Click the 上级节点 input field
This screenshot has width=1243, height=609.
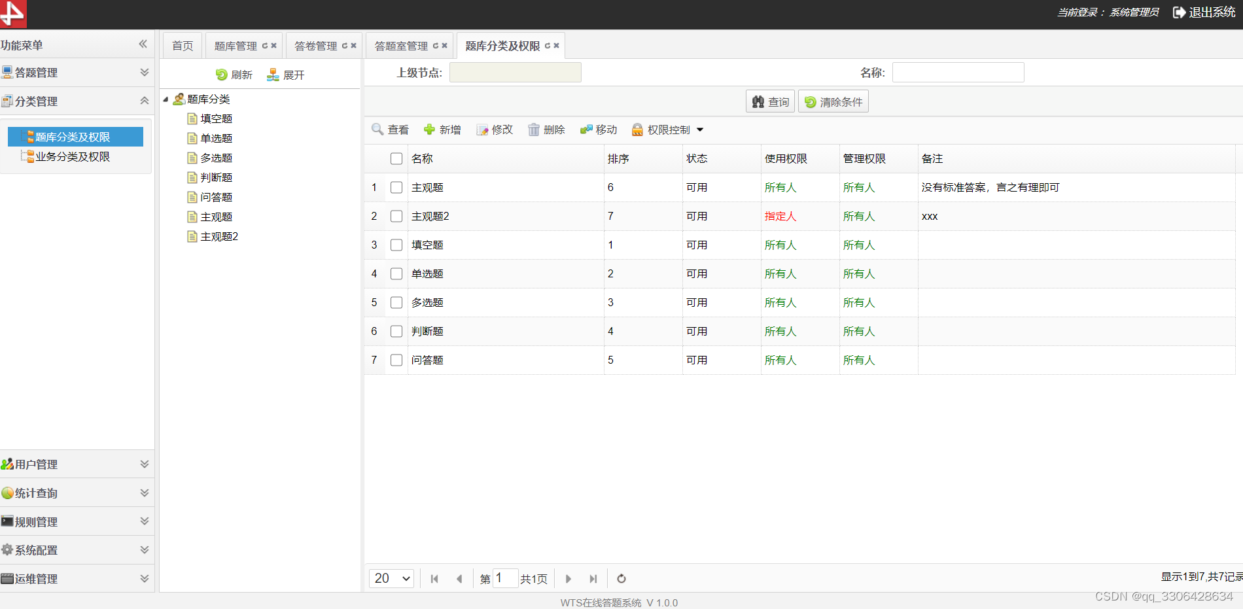[x=515, y=72]
